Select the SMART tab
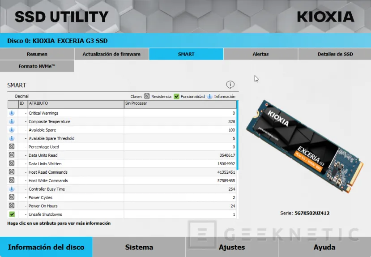The width and height of the screenshot is (371, 257). [x=186, y=54]
